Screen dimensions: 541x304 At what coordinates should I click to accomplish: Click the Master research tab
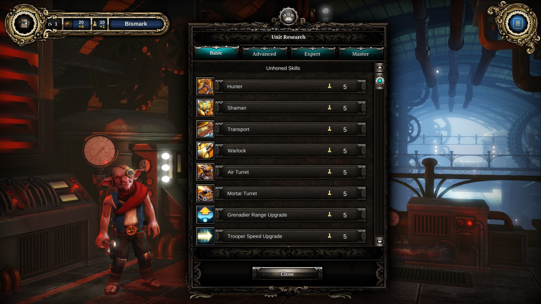coord(360,54)
